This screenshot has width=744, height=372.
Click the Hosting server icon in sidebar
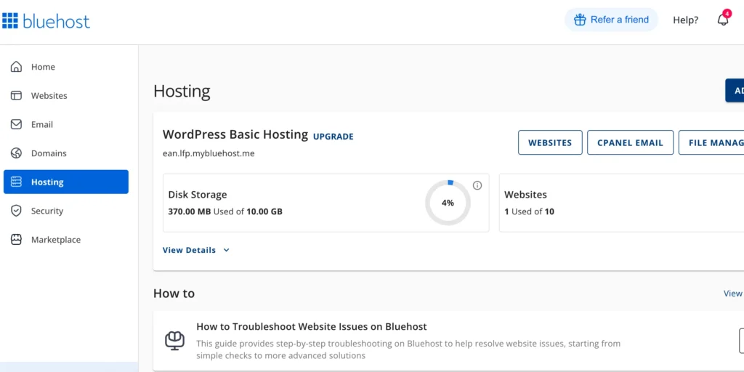[16, 182]
